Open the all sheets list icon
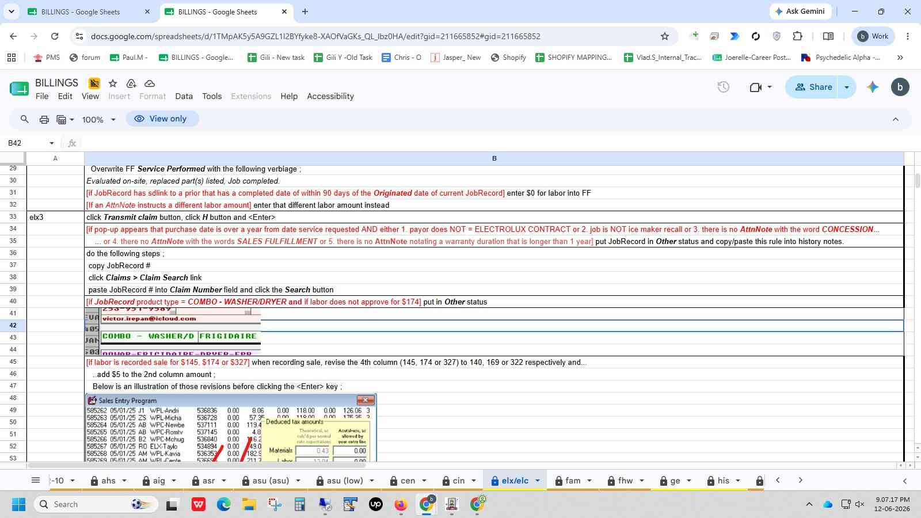 35,481
